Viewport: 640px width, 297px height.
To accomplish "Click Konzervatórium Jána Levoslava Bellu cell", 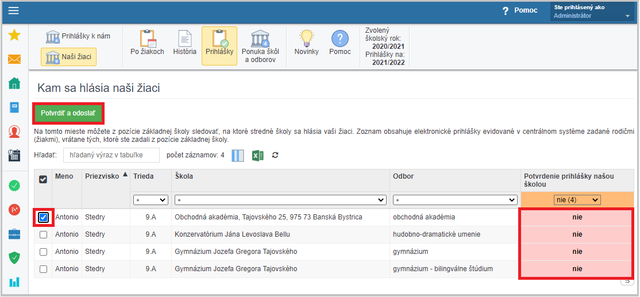I will 280,234.
